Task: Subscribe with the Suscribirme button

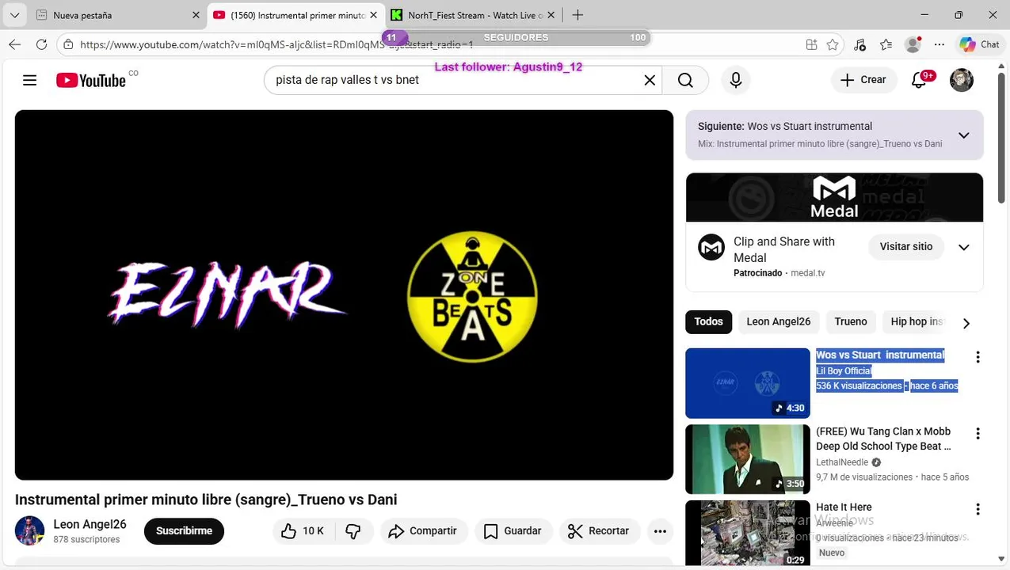Action: pyautogui.click(x=184, y=531)
